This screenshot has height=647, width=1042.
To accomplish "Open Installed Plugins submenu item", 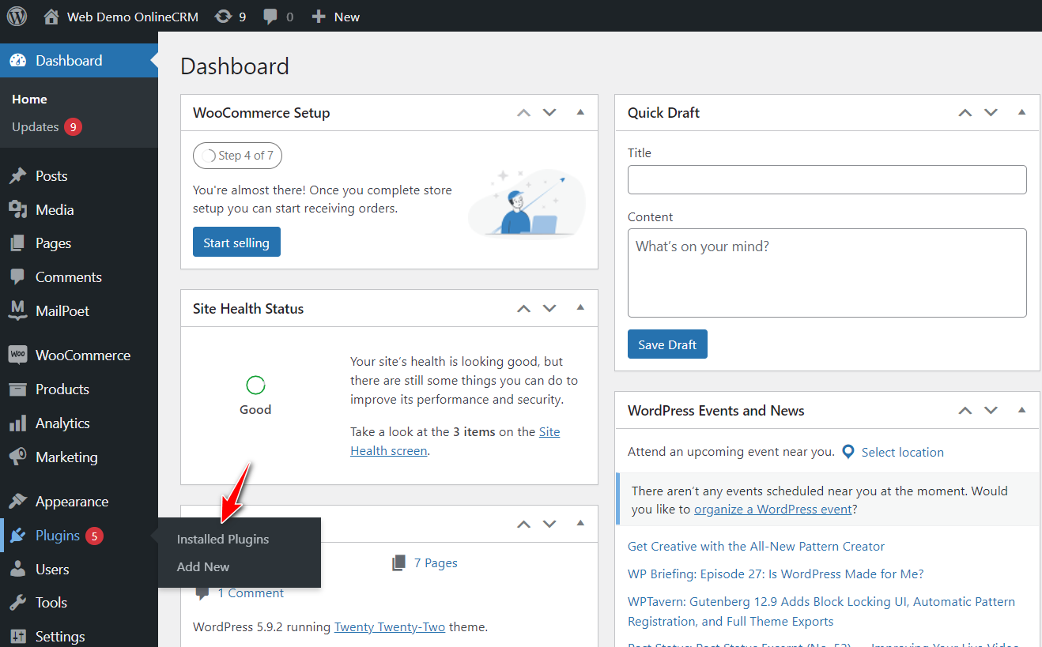I will 223,540.
